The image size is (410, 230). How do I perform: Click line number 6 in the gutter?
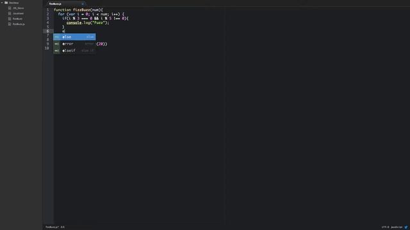click(47, 31)
